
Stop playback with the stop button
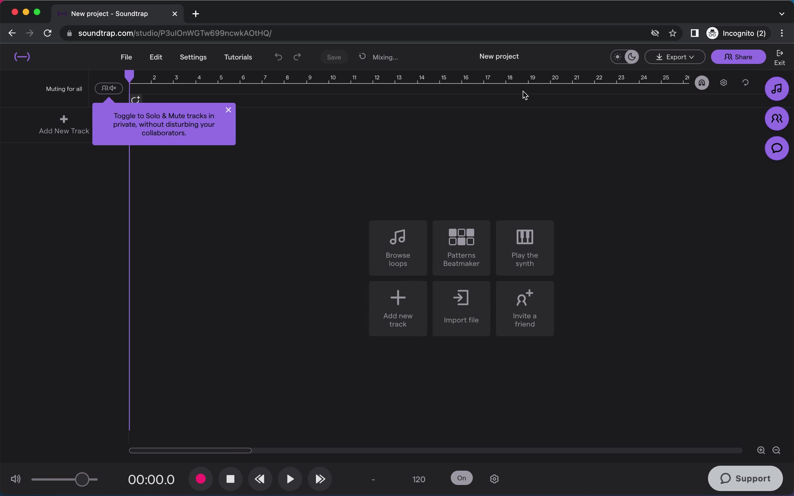[x=230, y=479]
